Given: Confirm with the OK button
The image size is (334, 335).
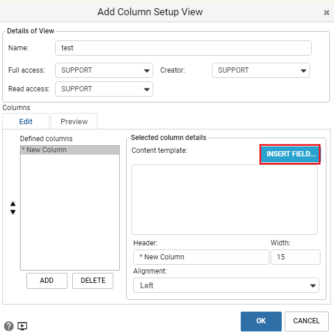Looking at the screenshot, I should [261, 321].
